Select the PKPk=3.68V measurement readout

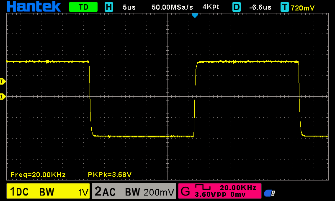[110, 175]
